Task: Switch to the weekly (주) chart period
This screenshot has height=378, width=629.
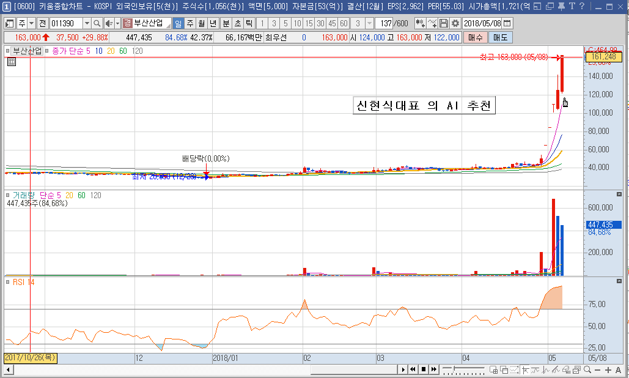Action: (189, 23)
